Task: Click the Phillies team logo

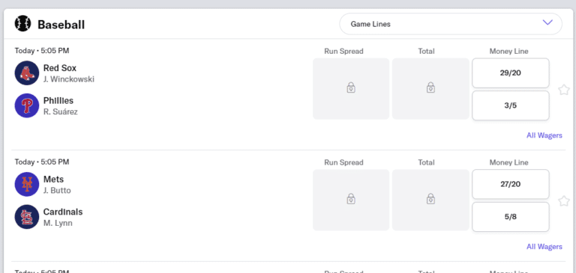Action: tap(27, 105)
